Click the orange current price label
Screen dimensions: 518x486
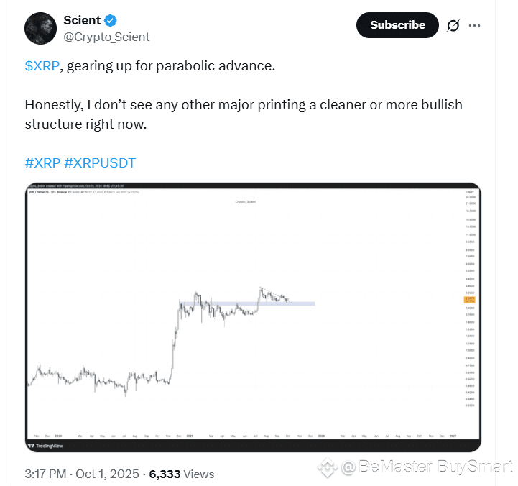click(x=468, y=299)
